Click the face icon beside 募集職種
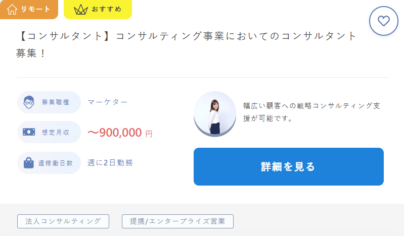Screen dimensions: 404x236 point(29,102)
